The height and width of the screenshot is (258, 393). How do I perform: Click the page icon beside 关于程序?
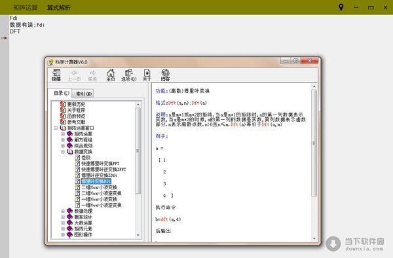63,110
